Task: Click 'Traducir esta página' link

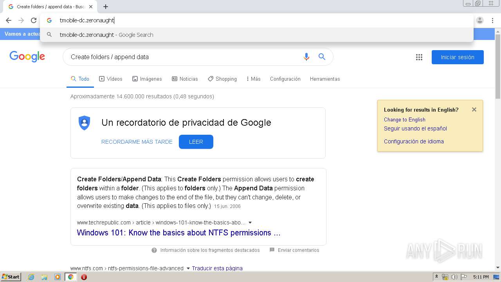Action: 217,268
